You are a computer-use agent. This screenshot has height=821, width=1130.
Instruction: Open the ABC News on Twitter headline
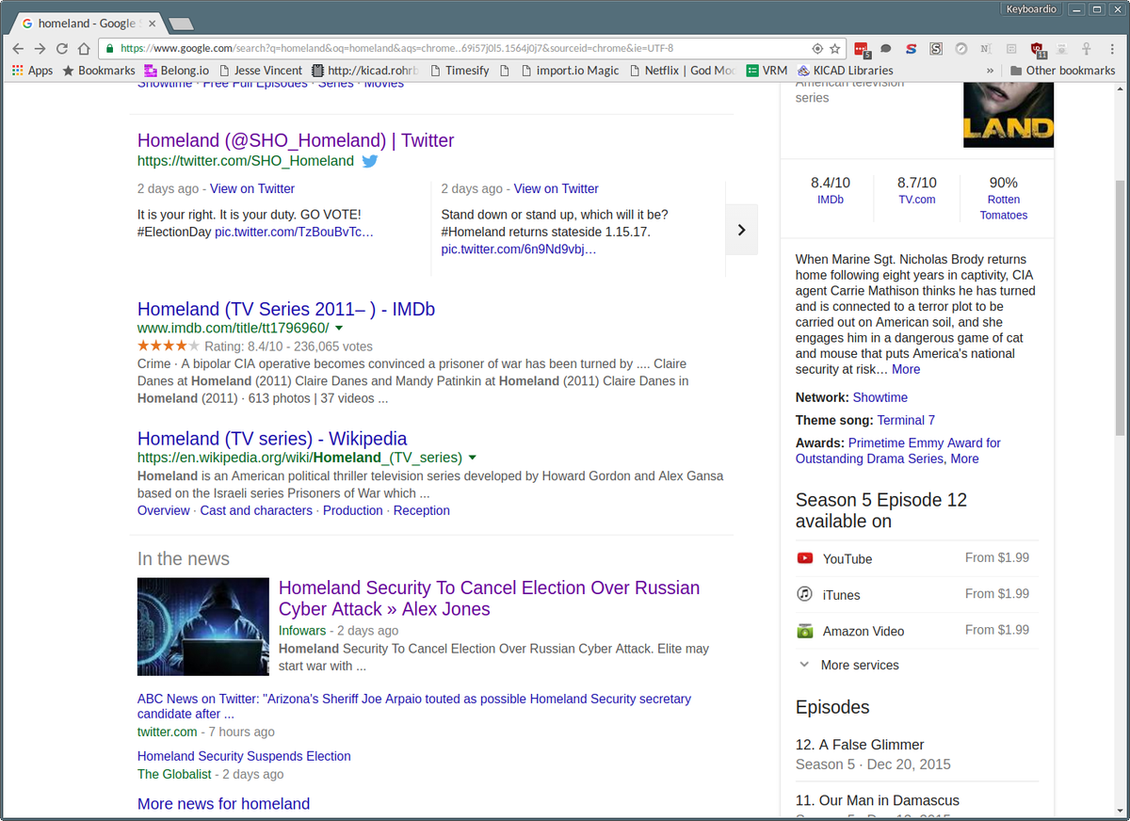click(414, 706)
